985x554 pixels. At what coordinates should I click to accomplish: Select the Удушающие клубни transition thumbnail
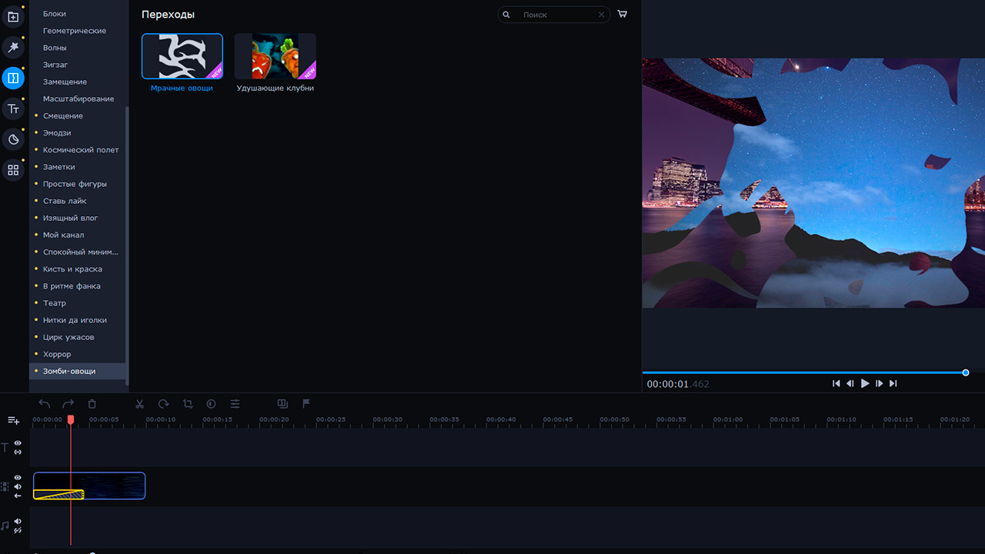point(275,56)
